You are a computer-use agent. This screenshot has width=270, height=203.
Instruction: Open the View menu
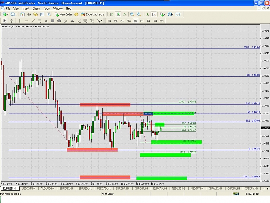coord(16,9)
